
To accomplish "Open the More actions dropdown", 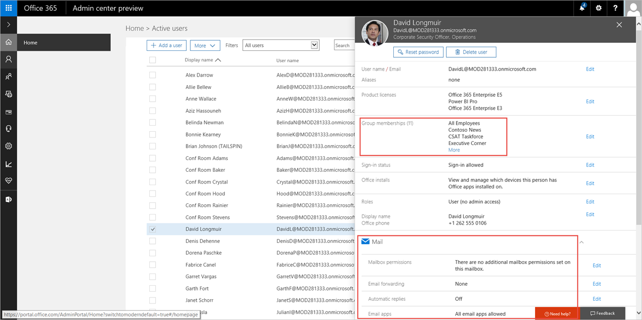I will coord(205,45).
